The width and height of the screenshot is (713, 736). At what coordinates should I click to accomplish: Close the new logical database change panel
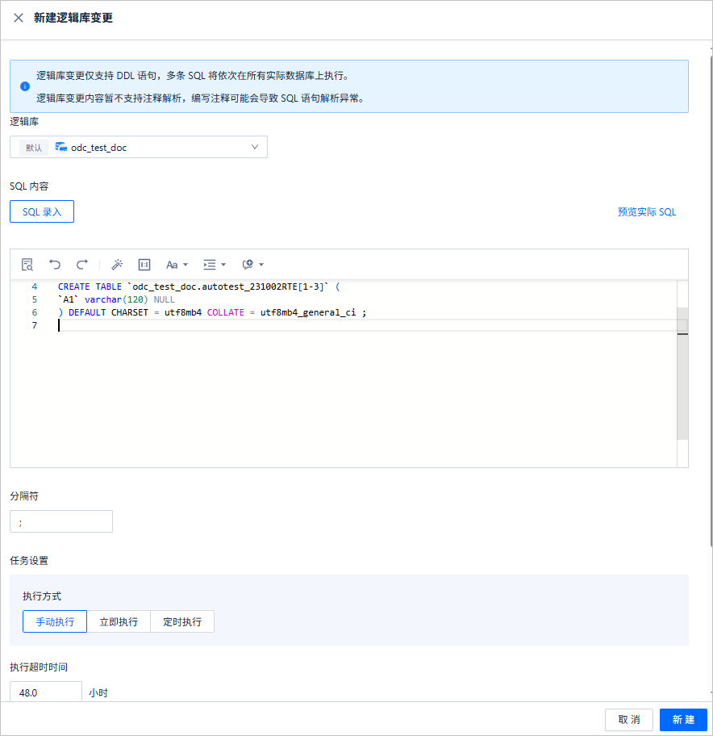click(x=19, y=18)
